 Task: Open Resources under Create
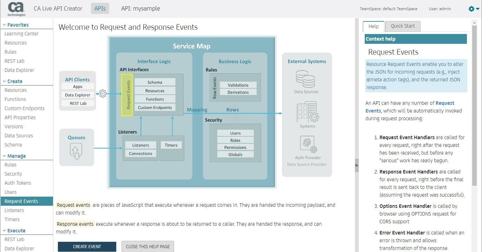coord(15,90)
